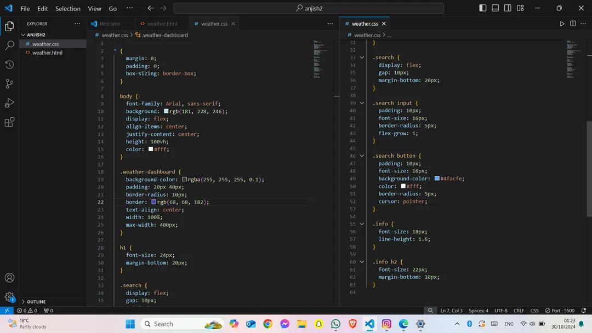Click the zoom magnifier icon in status bar
592x333 pixels.
click(430, 311)
